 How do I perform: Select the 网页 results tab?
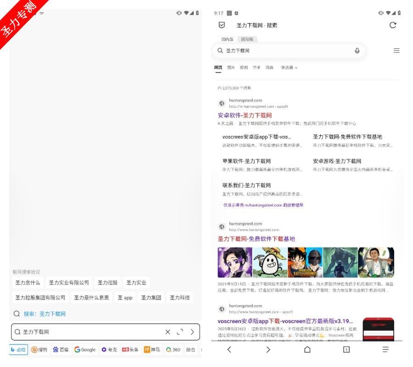(x=218, y=67)
